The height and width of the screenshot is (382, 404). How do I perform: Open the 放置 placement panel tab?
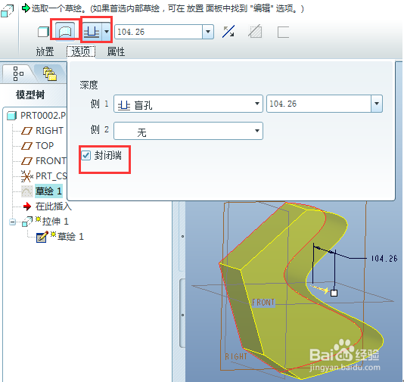point(45,51)
